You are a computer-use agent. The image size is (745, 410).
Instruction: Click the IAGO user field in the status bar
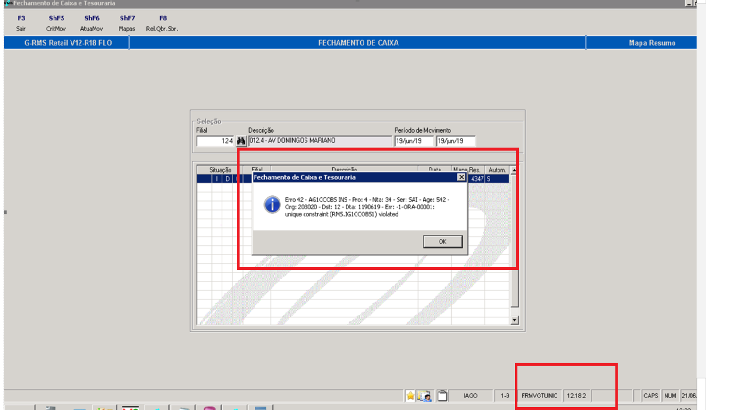click(x=471, y=396)
